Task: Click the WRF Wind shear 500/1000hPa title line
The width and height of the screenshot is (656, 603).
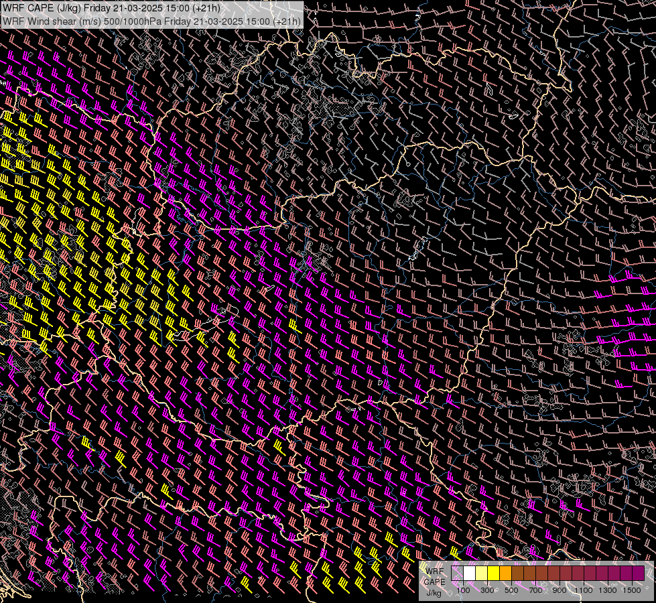Action: tap(151, 21)
